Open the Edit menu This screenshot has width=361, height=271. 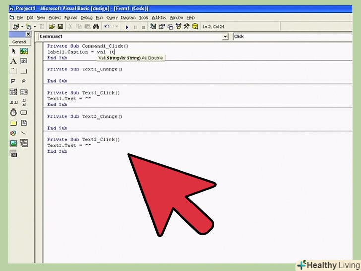(30, 18)
